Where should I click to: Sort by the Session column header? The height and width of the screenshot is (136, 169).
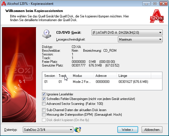[x=49, y=76]
